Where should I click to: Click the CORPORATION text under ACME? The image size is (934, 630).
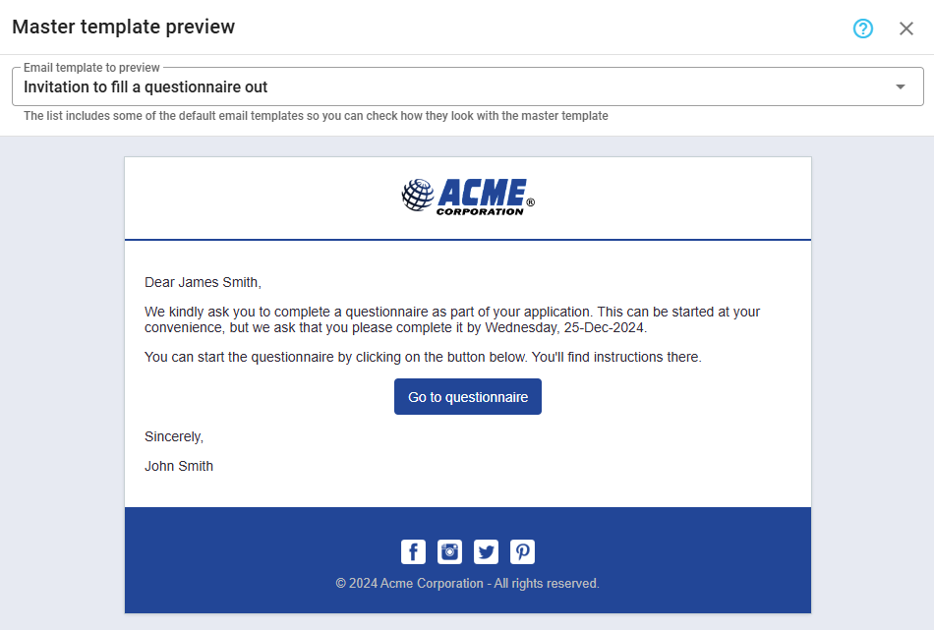coord(480,211)
